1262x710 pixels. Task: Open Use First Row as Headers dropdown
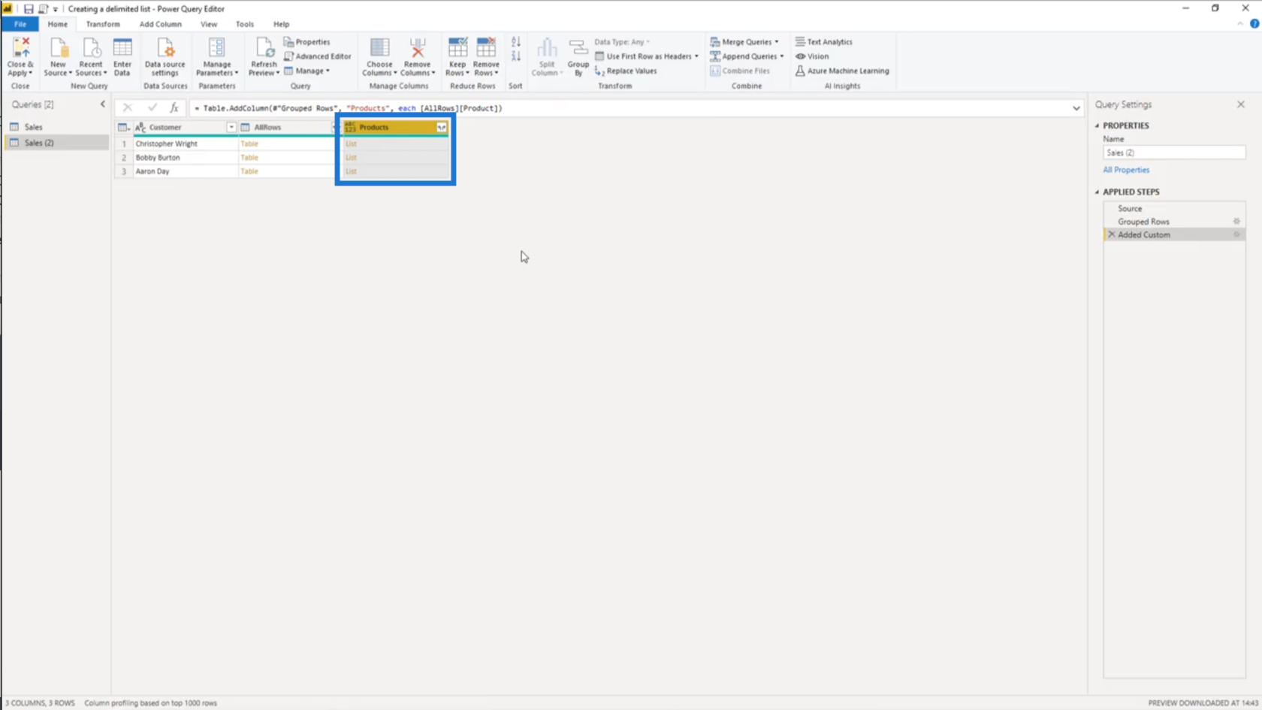(647, 56)
